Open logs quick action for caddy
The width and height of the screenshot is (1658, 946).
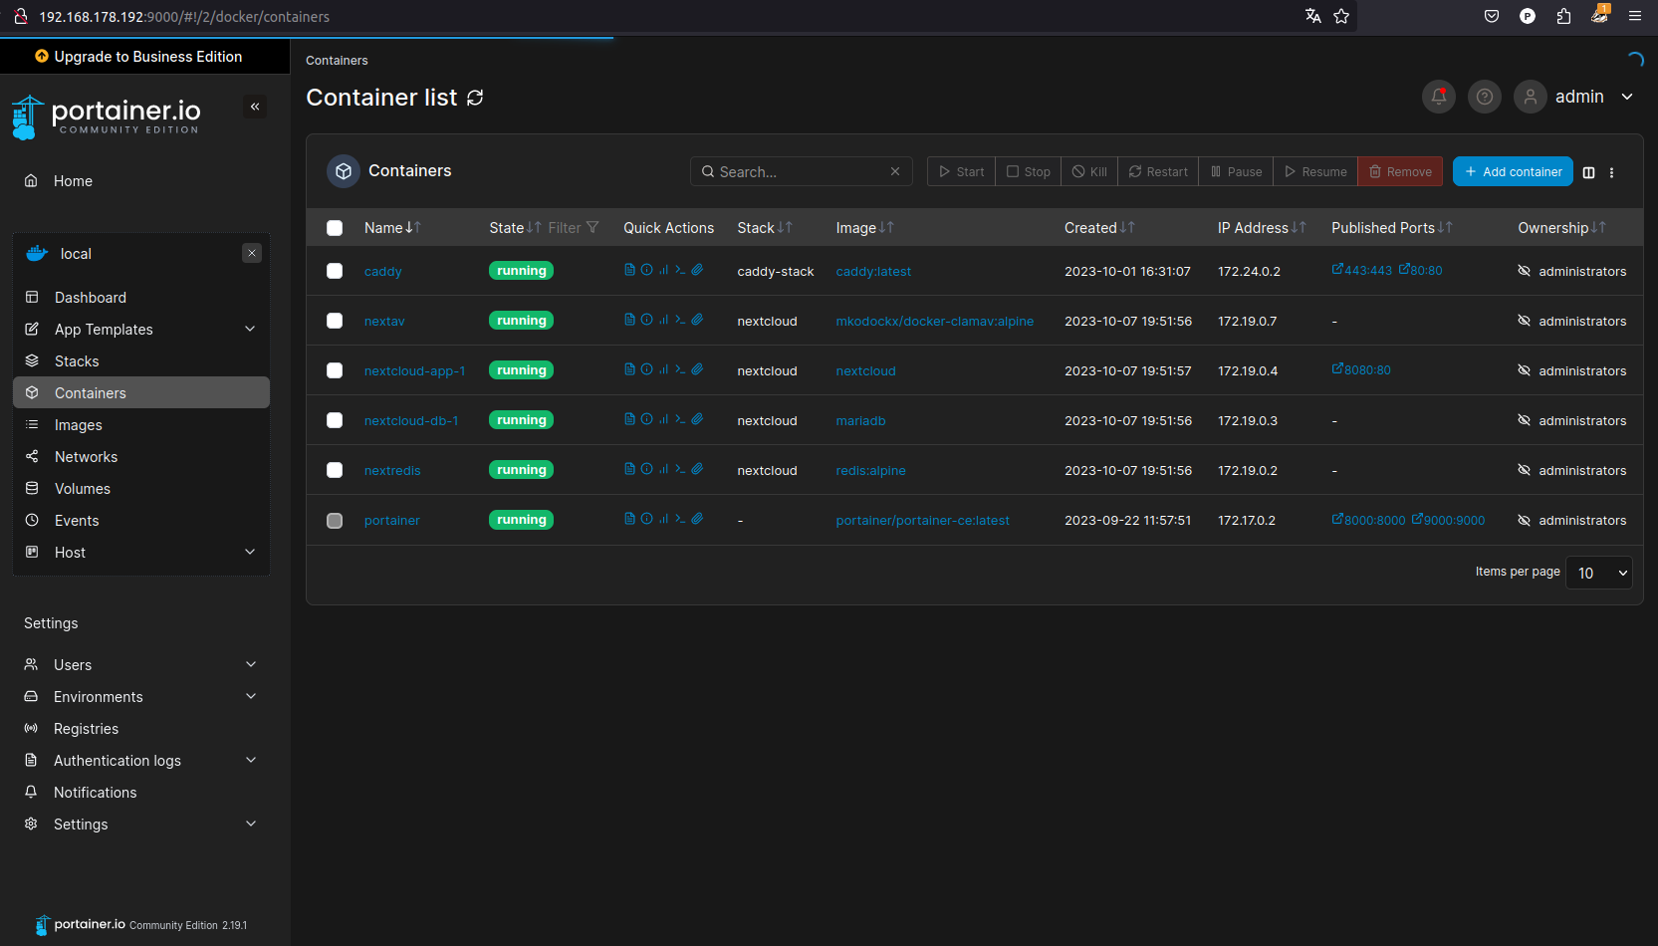coord(629,270)
